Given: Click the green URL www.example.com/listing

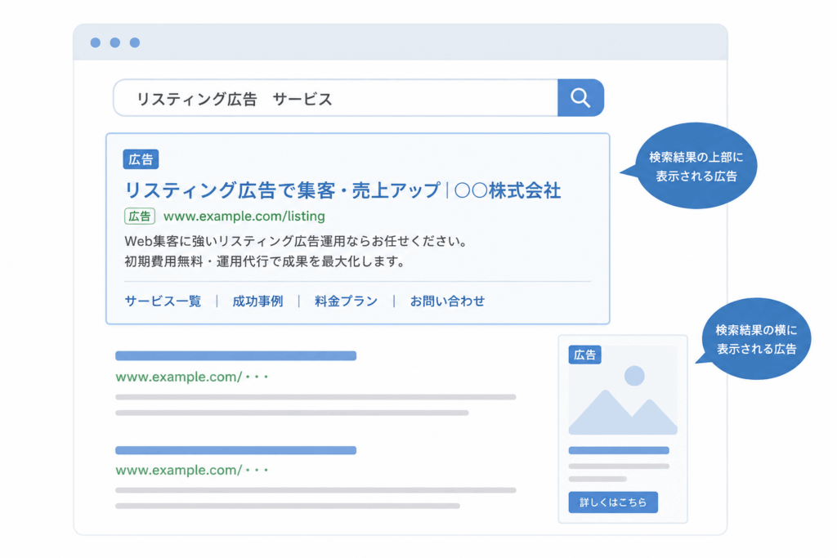Looking at the screenshot, I should 244,216.
